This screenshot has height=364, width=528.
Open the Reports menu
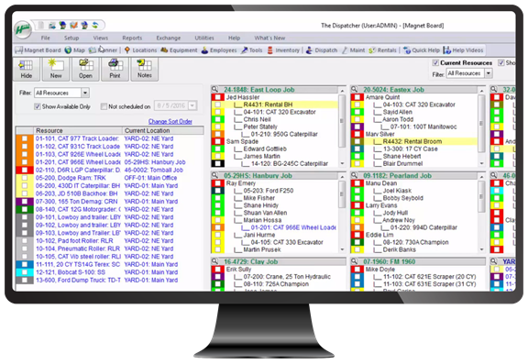pos(132,38)
